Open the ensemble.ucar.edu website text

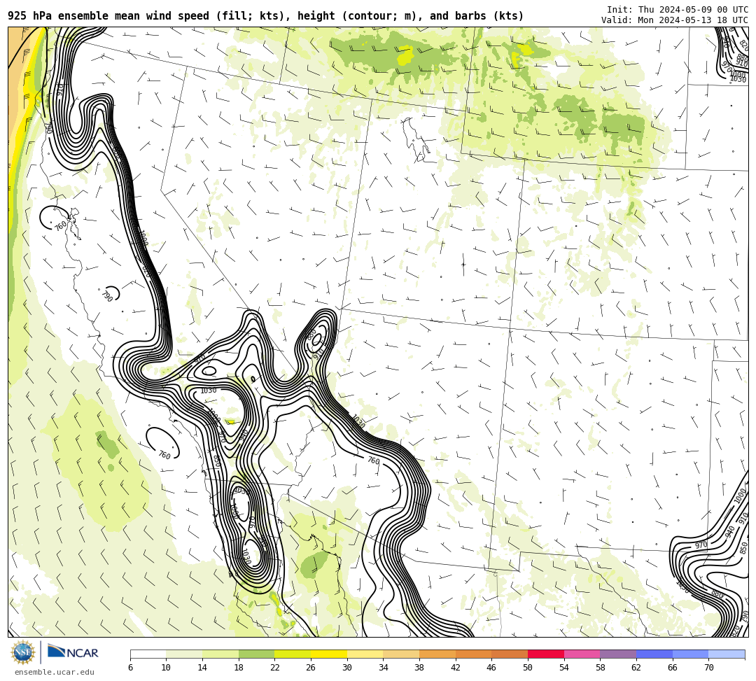(55, 672)
